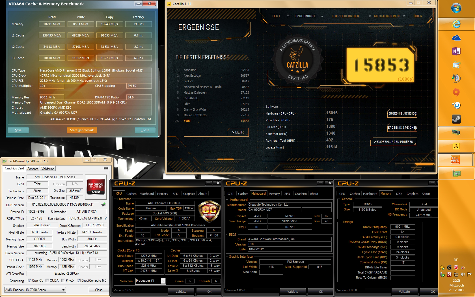The height and width of the screenshot is (297, 475).
Task: Click the ERGEBNIS ABSENDEN button
Action: pos(402,113)
